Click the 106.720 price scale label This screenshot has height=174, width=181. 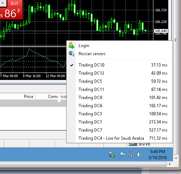161,10
